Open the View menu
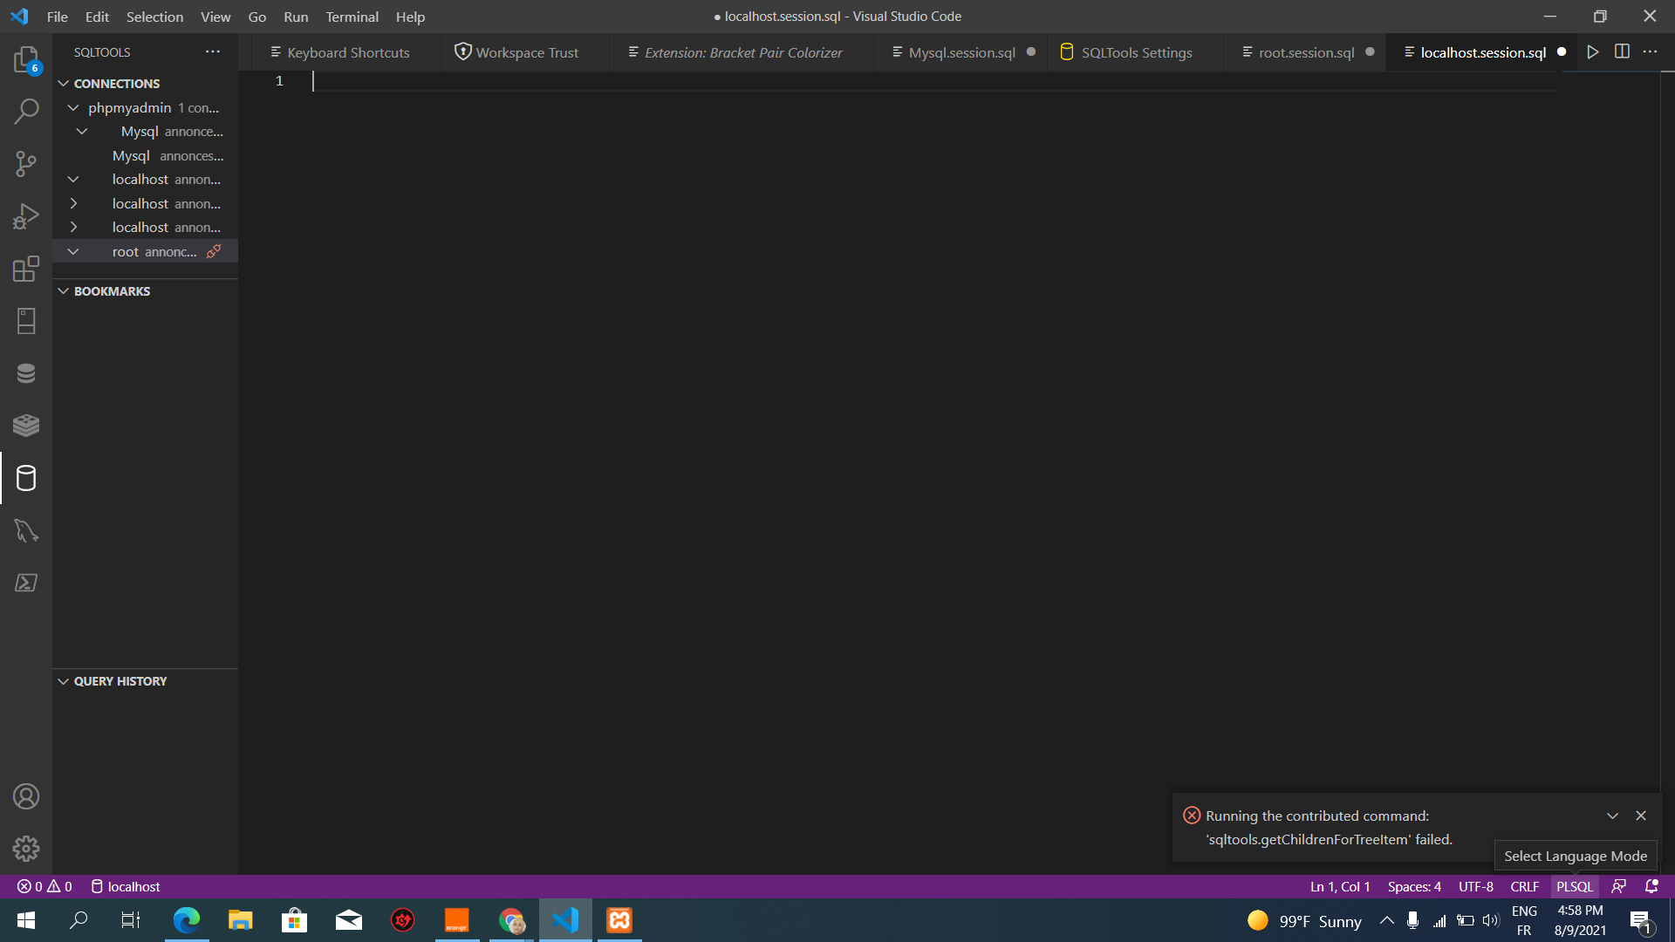 click(x=215, y=17)
